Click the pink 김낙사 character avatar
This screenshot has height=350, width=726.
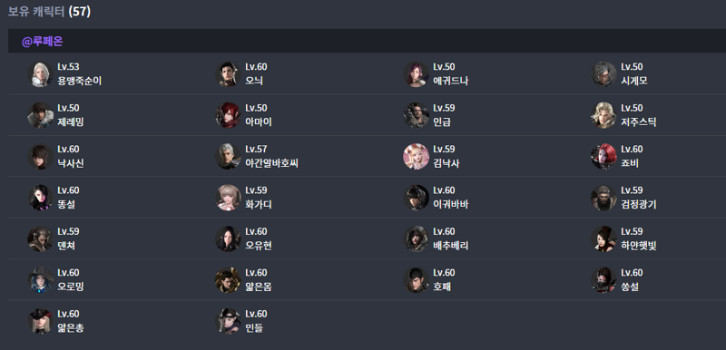(417, 156)
